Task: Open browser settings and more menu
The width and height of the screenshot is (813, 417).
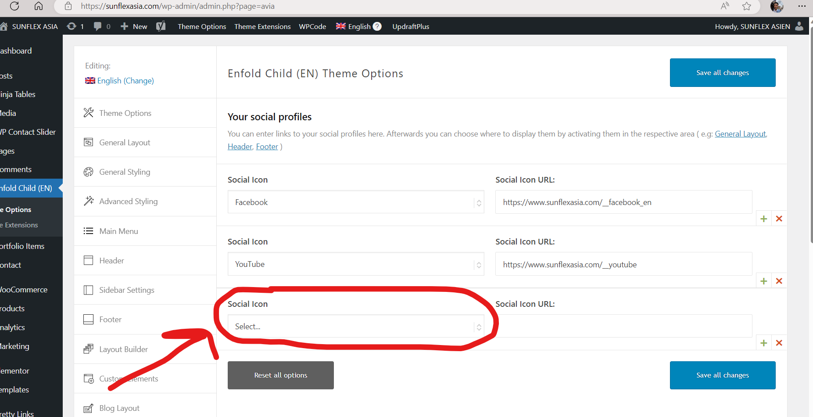Action: [802, 6]
